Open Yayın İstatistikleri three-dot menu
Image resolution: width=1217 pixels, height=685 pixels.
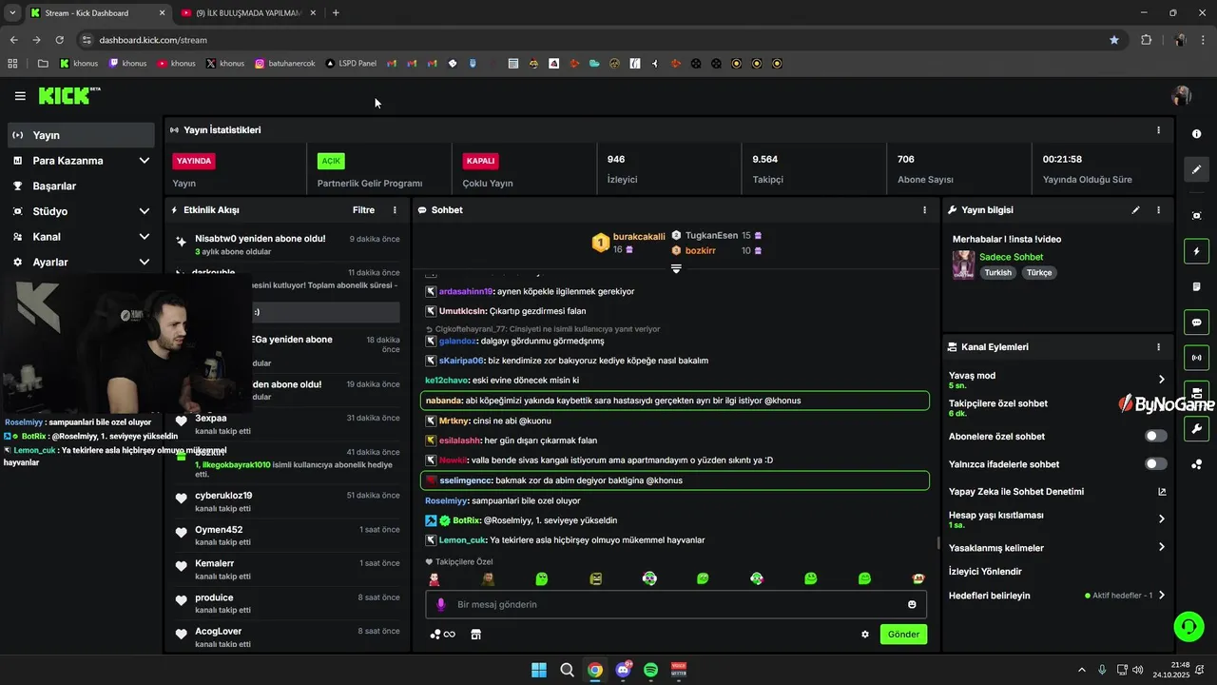(x=1158, y=130)
